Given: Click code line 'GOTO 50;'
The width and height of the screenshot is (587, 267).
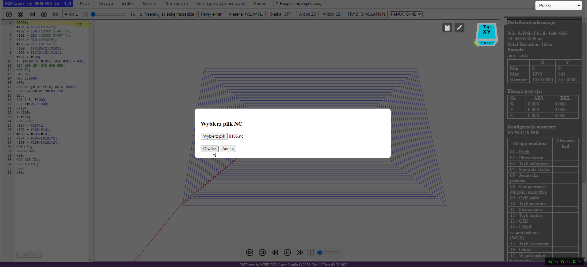Looking at the screenshot, I should coord(25,147).
